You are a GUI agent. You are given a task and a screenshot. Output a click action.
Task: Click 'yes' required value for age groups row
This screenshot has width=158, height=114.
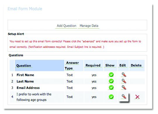94,97
